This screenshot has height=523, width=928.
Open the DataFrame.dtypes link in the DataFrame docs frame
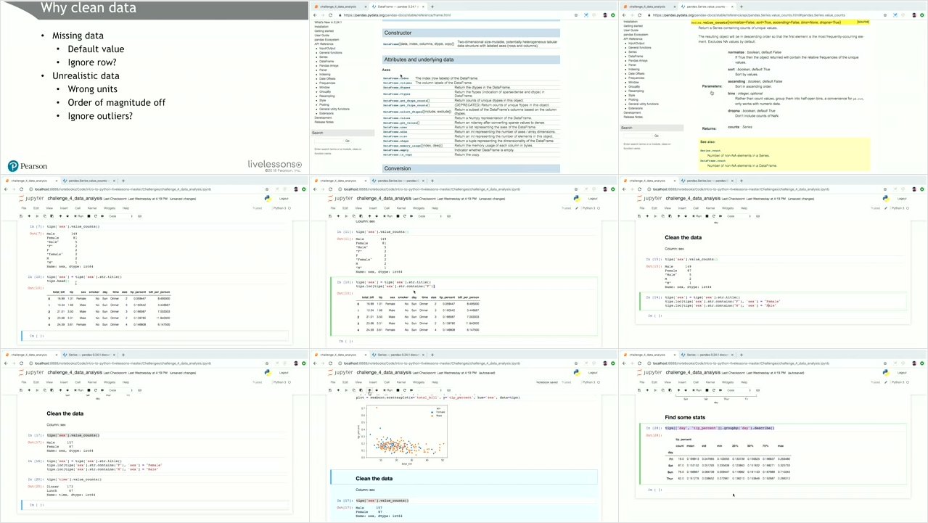point(397,87)
